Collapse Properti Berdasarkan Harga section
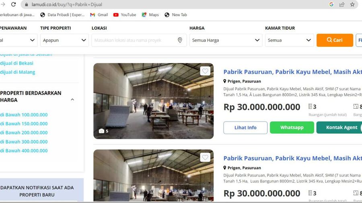Screen dimensions: 362x203 [x=72, y=99]
